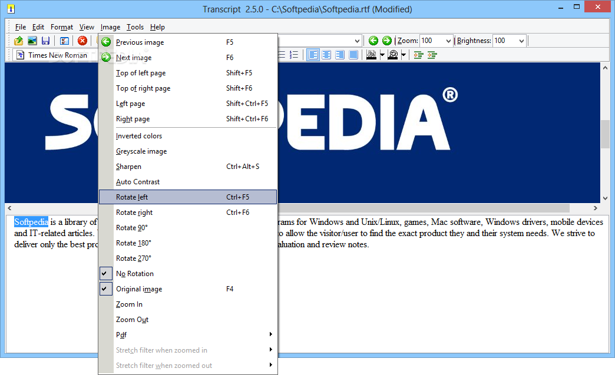Expand the Pdf submenu
The height and width of the screenshot is (375, 615).
(188, 334)
